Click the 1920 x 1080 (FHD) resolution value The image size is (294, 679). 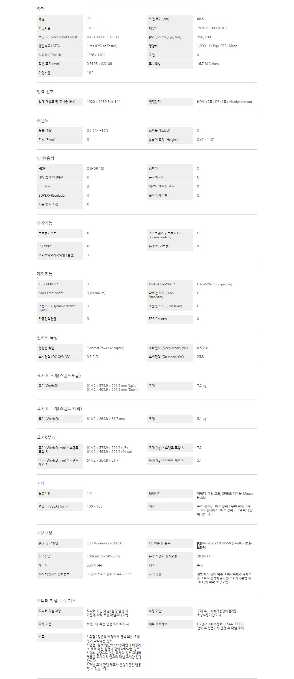pos(212,28)
